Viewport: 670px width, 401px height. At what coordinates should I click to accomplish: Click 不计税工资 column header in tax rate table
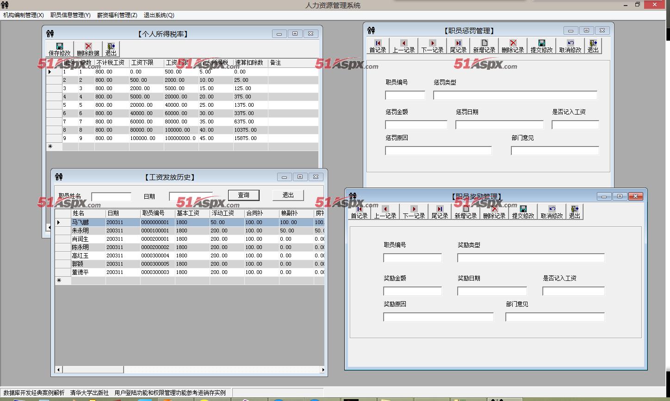click(x=112, y=63)
